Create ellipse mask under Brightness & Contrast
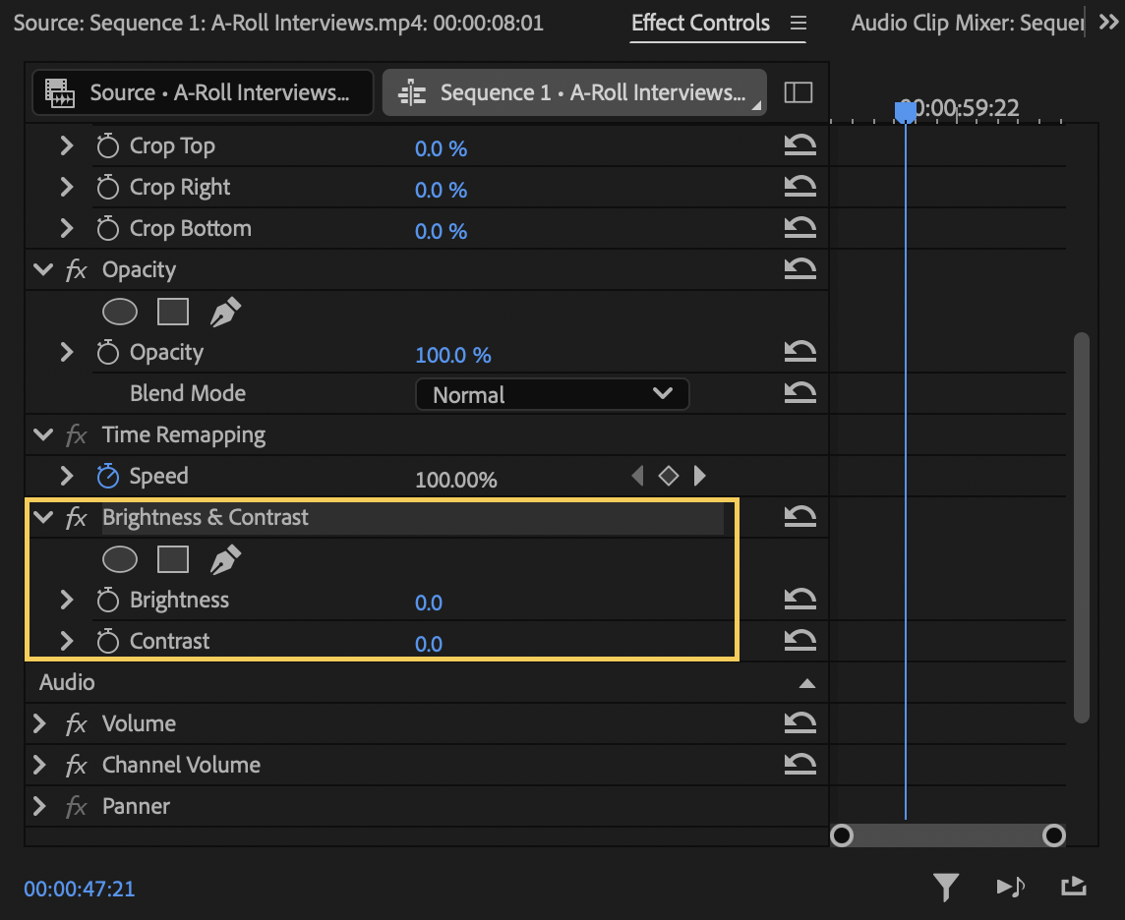Image resolution: width=1125 pixels, height=920 pixels. (120, 560)
